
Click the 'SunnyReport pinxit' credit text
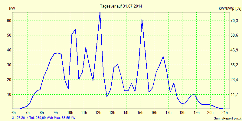pos(227,118)
